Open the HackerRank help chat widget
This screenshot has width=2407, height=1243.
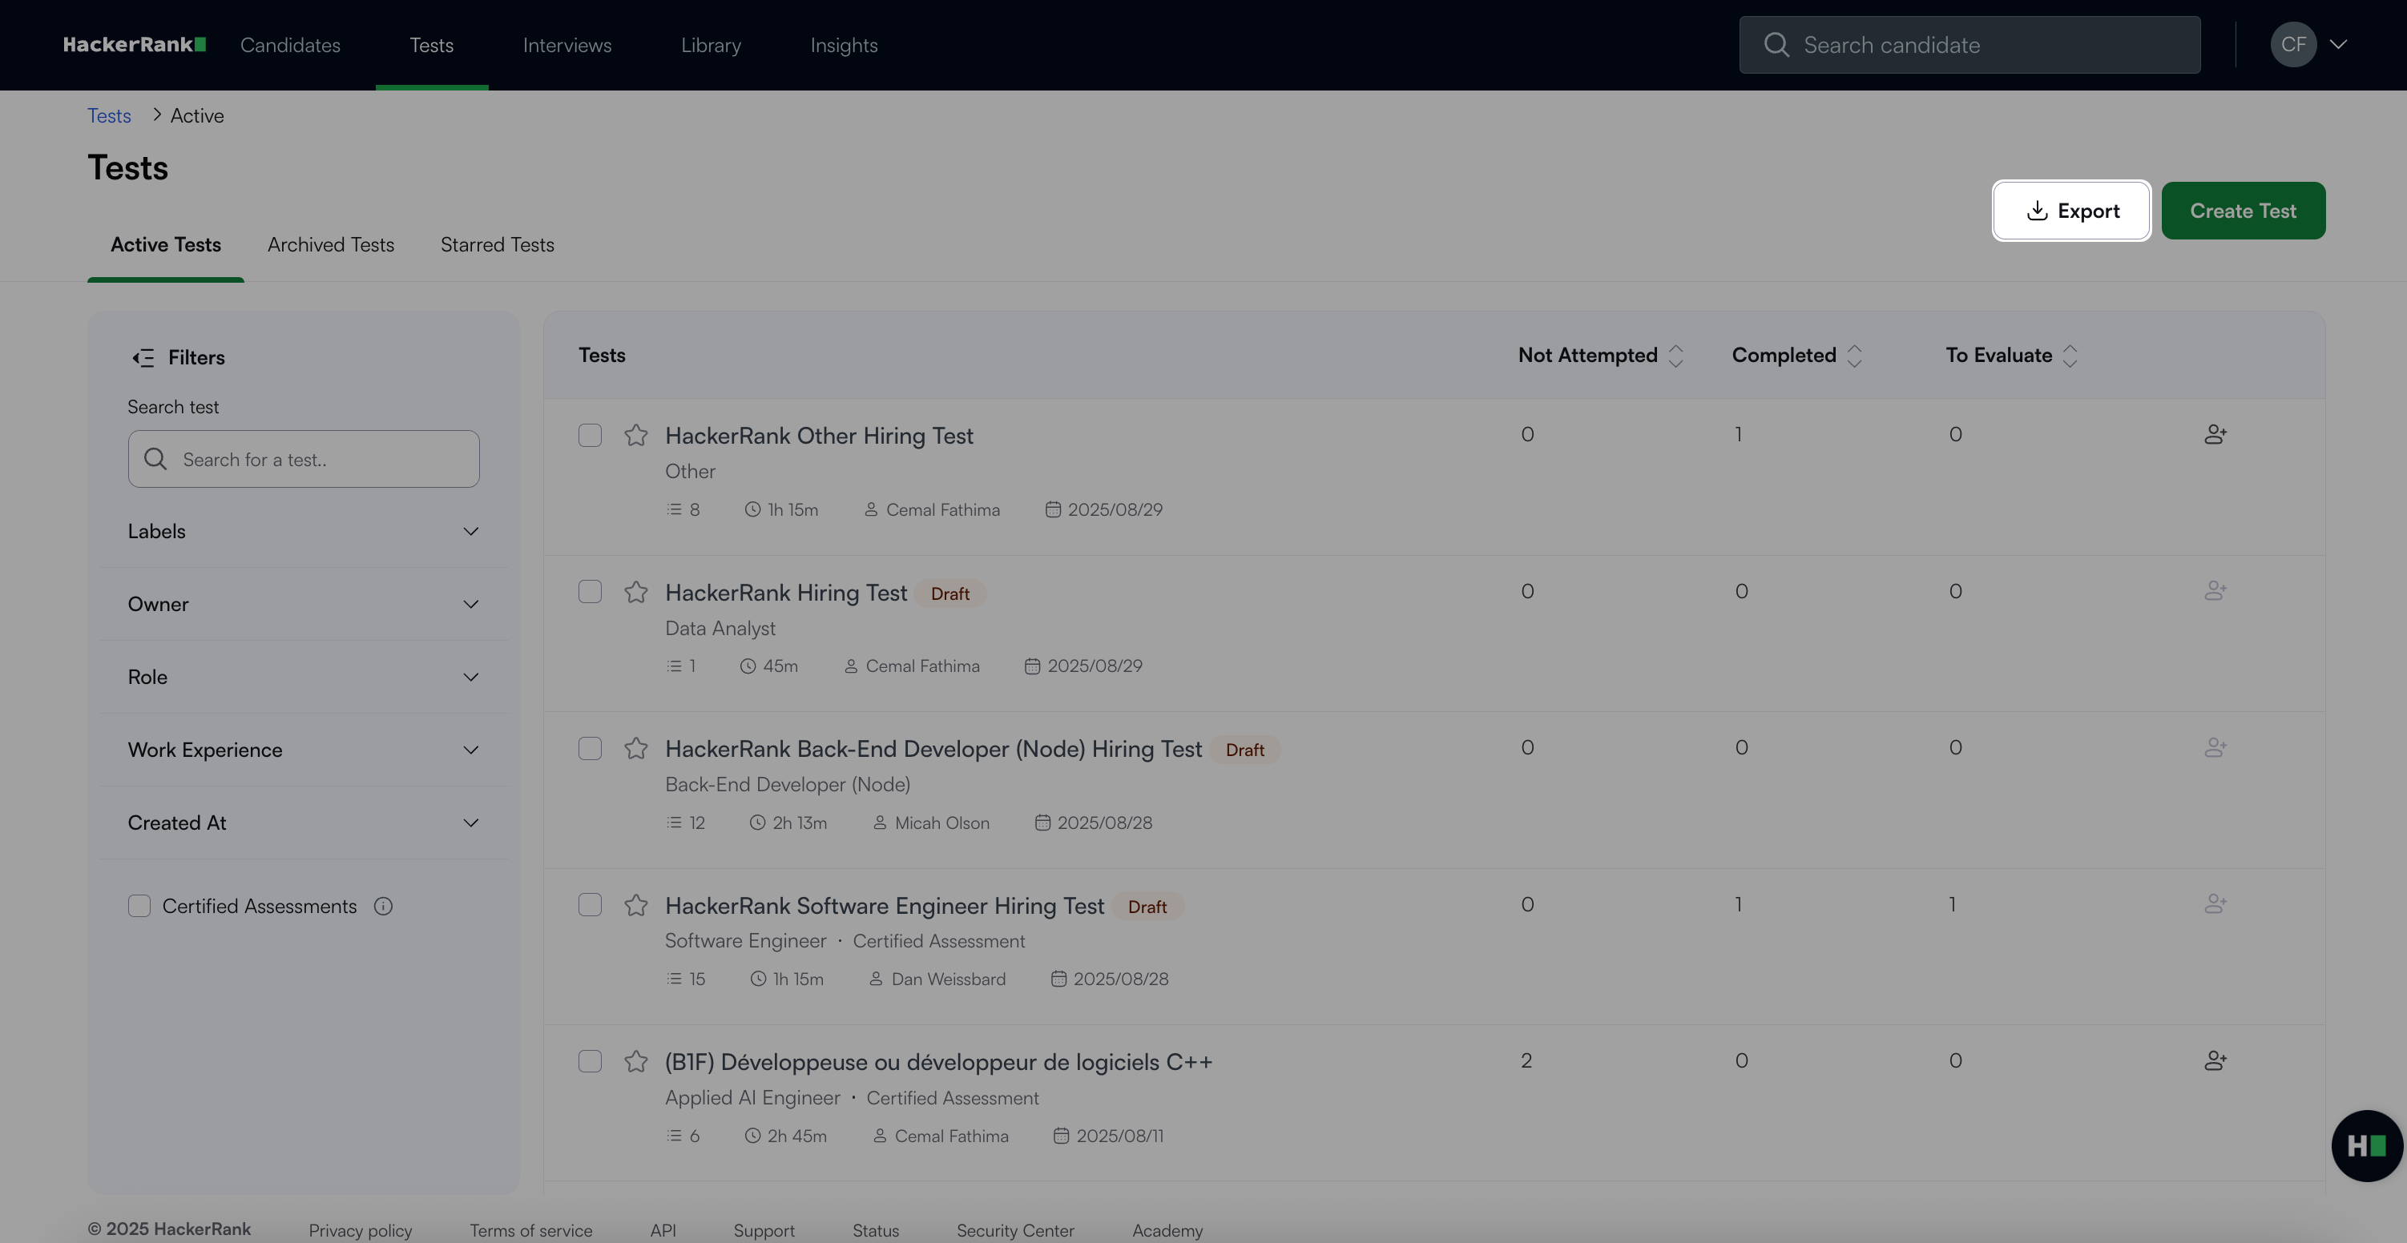click(2366, 1146)
